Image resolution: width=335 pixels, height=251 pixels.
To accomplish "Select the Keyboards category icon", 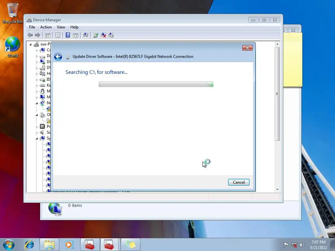I will (42, 85).
